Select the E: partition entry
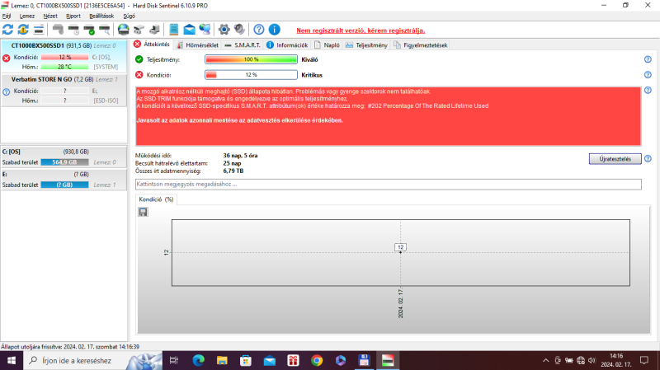 point(64,180)
